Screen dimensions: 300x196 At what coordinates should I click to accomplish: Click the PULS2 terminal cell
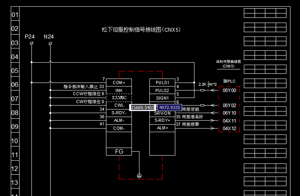click(162, 90)
